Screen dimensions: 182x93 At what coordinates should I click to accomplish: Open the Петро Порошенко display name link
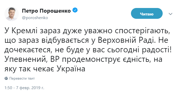coord(46,11)
